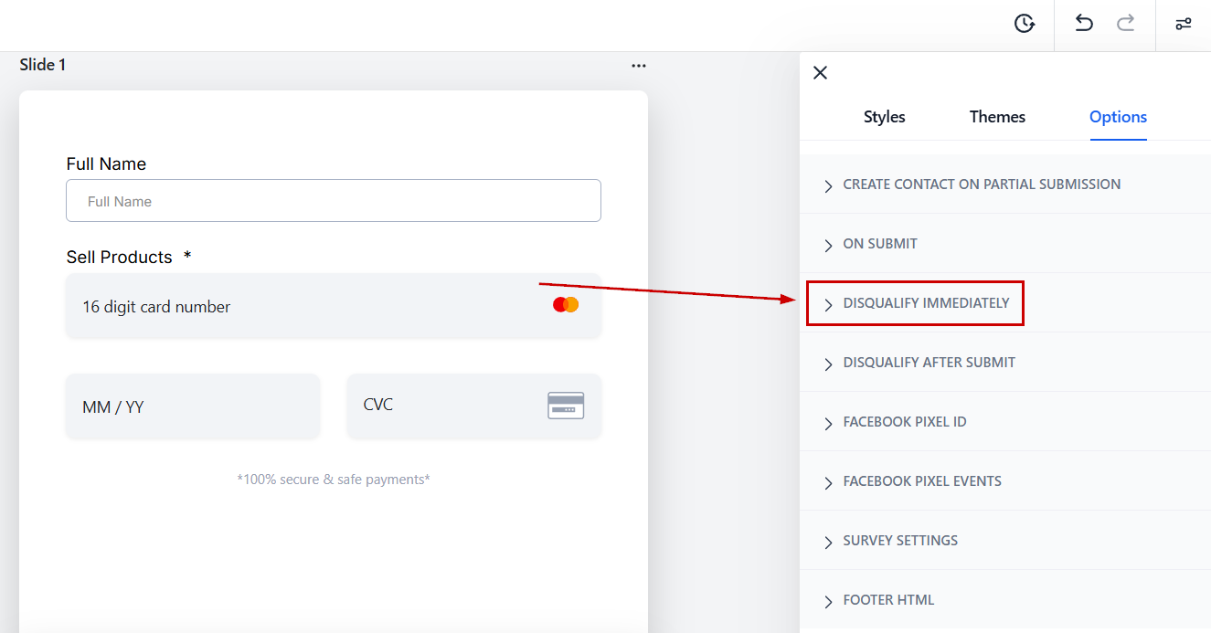The image size is (1211, 633).
Task: Click the Full Name input field
Action: (334, 201)
